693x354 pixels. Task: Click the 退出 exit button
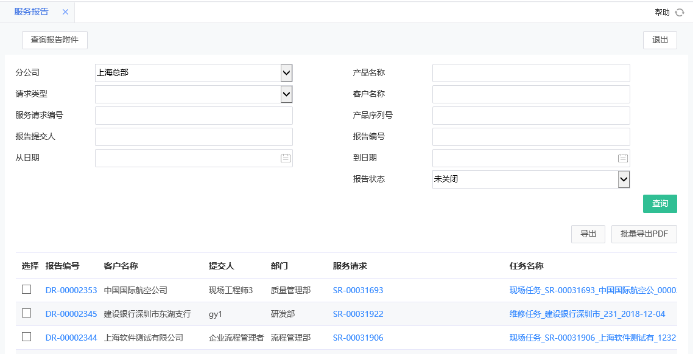[x=660, y=40]
